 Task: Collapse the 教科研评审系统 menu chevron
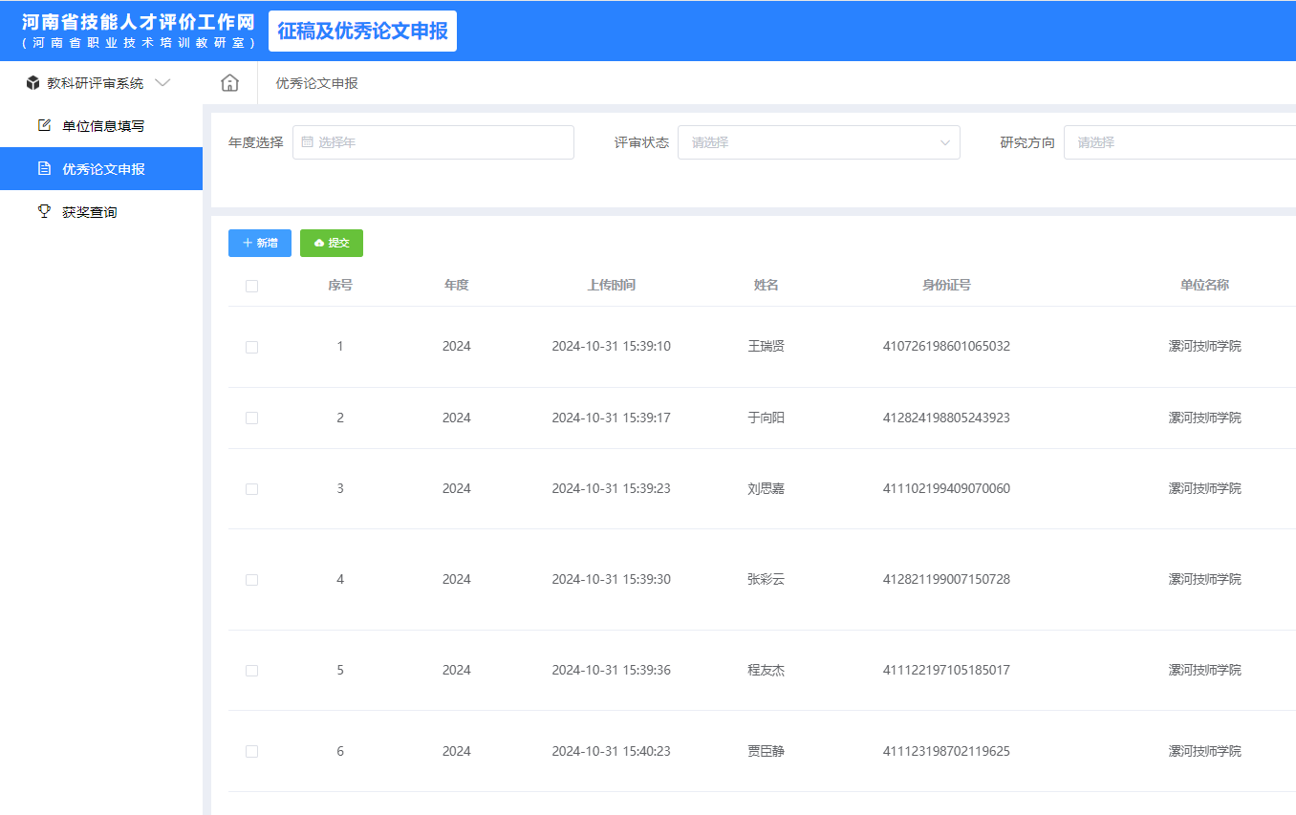[x=162, y=83]
